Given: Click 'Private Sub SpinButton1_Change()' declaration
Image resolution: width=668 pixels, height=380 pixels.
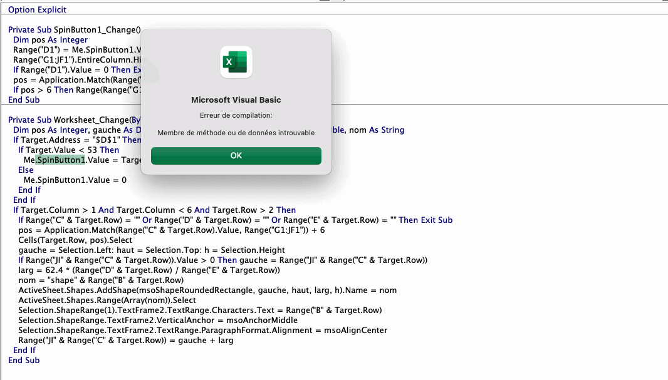Looking at the screenshot, I should (74, 30).
